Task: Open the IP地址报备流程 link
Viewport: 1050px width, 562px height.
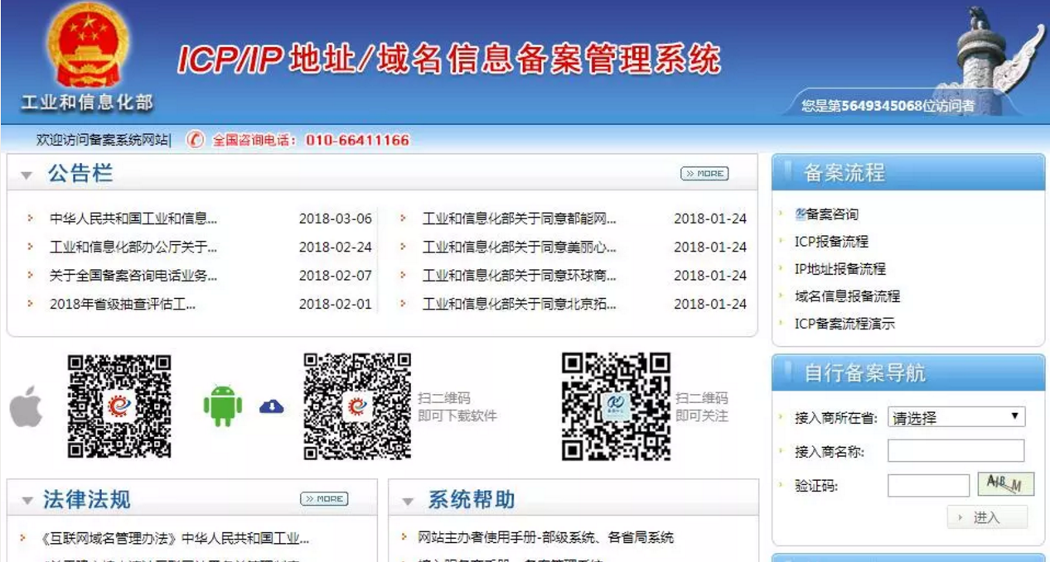Action: (840, 268)
